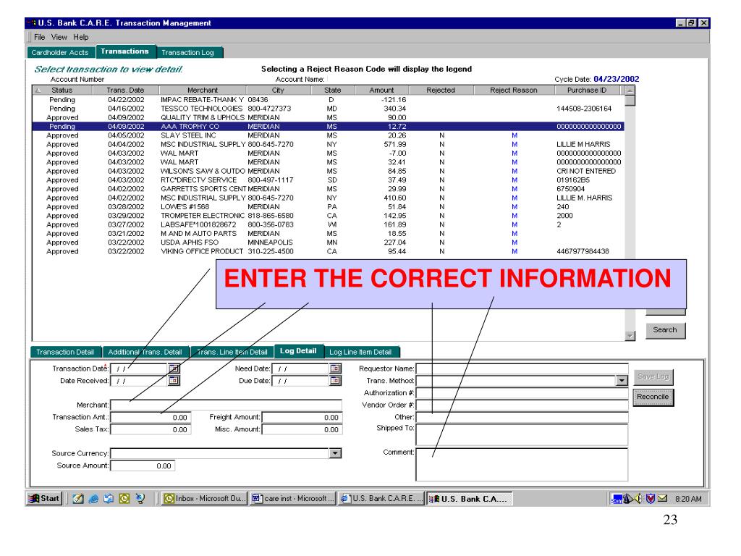Screen dimensions: 741x556
Task: Launch Internet Explorer from the quick launch bar
Action: pyautogui.click(x=93, y=498)
